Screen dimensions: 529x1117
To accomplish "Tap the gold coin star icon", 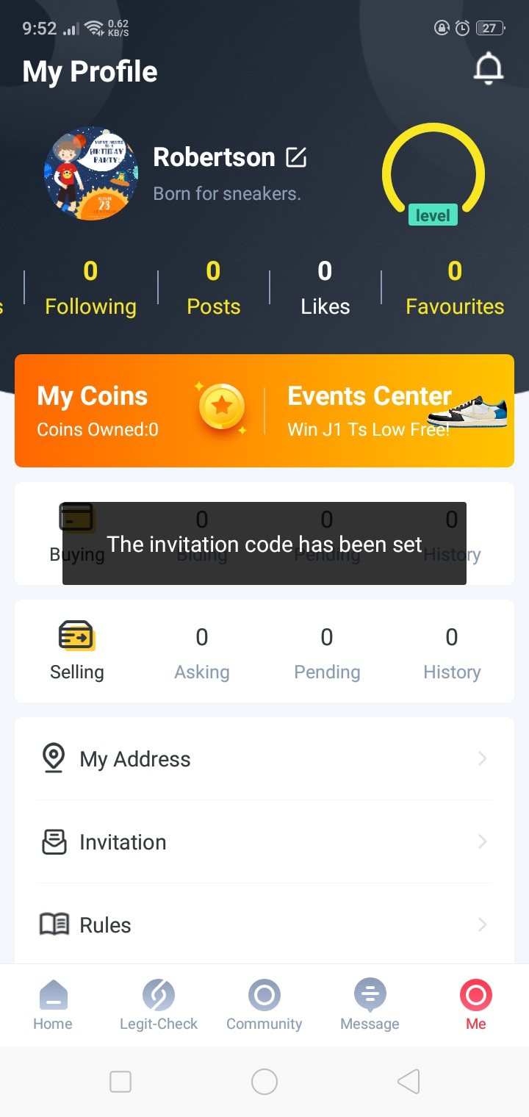I will tap(221, 406).
